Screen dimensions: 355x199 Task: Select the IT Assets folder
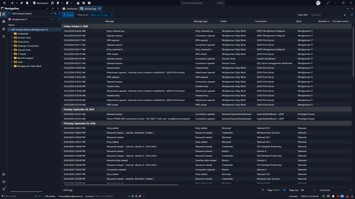pos(22,54)
